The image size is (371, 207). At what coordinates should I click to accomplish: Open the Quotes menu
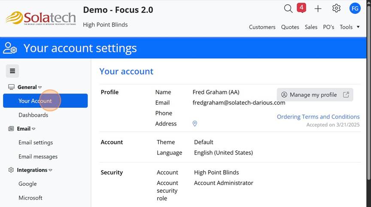(290, 27)
